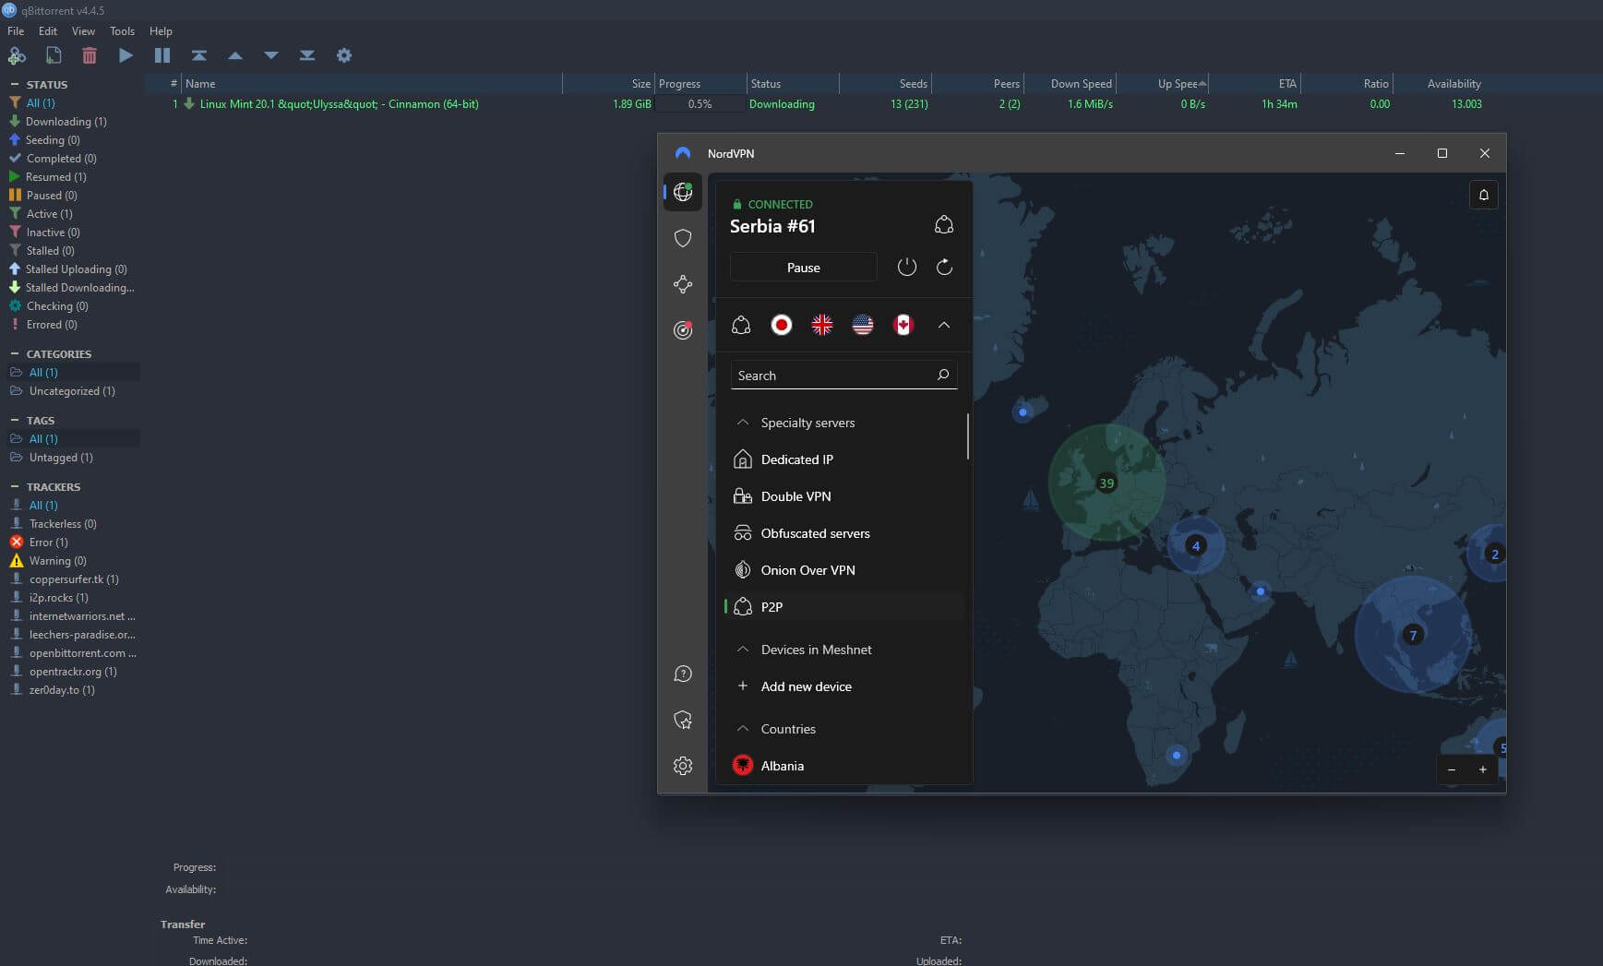Open NordVPN Threat Protection shield icon
The height and width of the screenshot is (966, 1603).
(x=683, y=238)
